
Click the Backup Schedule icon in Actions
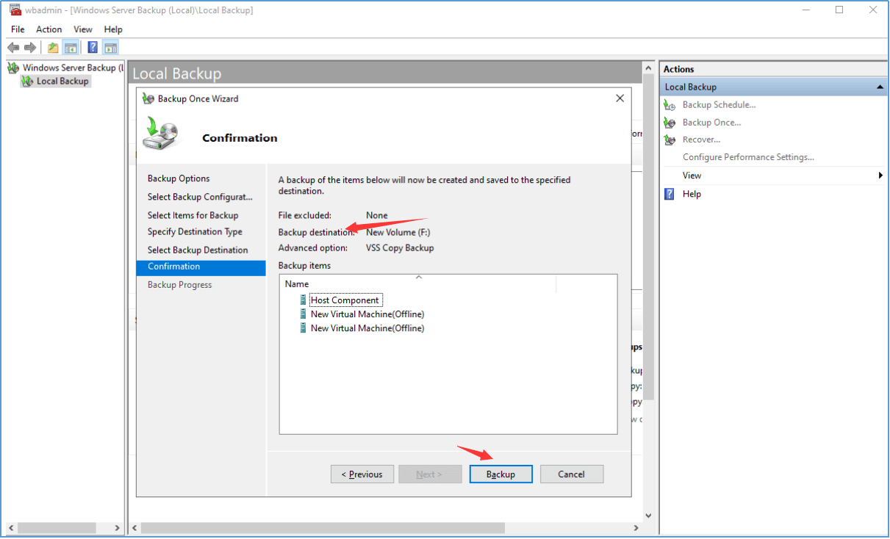click(670, 105)
